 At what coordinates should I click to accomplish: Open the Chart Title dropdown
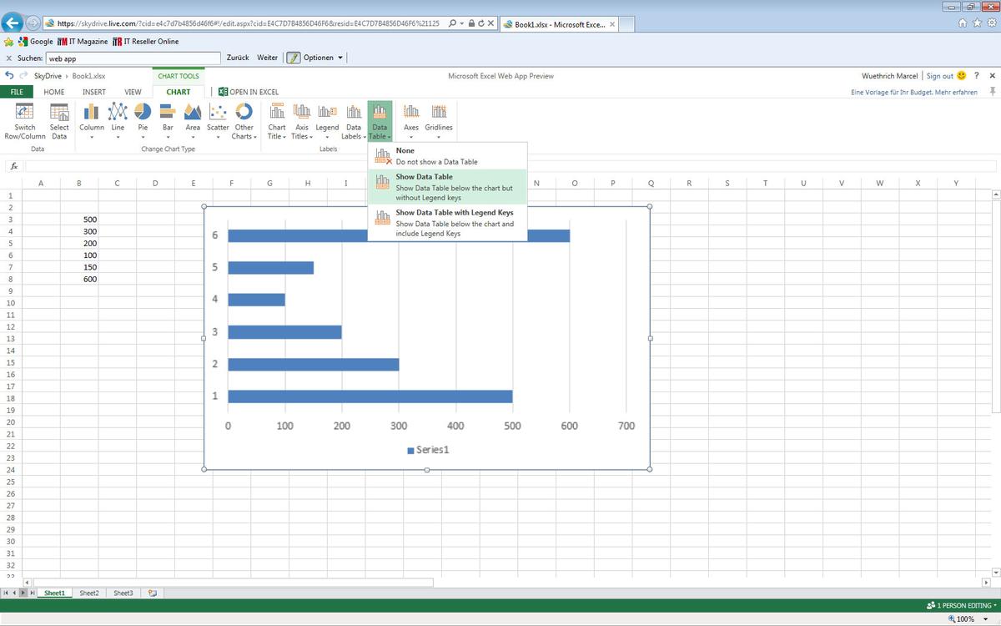pyautogui.click(x=277, y=121)
